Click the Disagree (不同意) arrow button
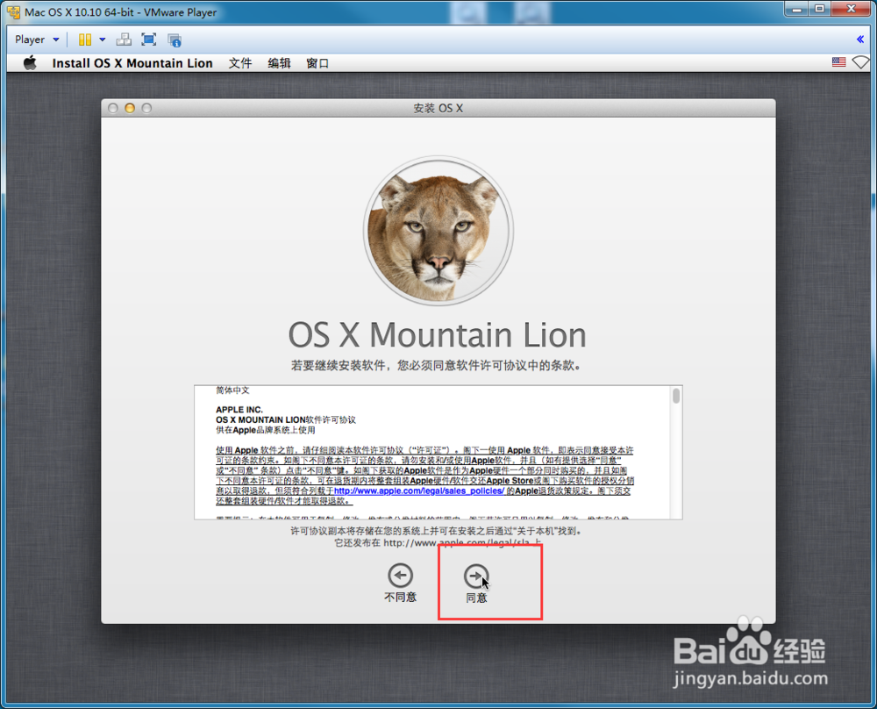 click(x=400, y=576)
